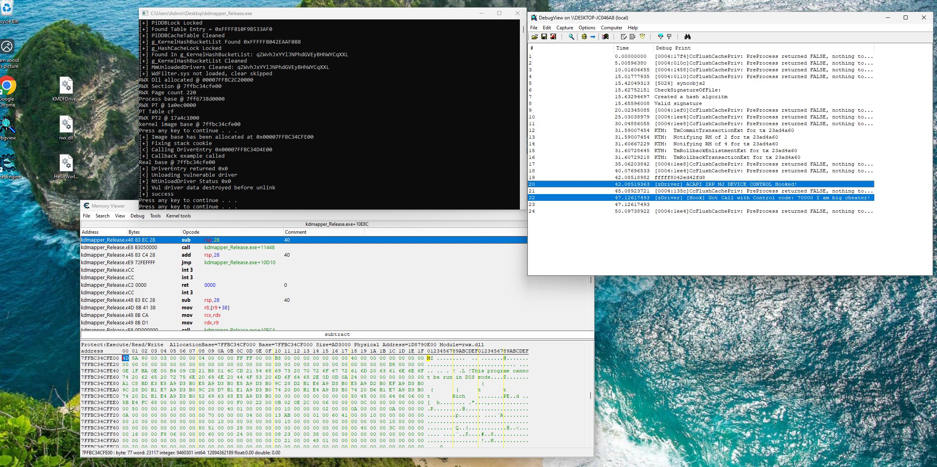Open the Computer menu in DebugView

coord(612,28)
